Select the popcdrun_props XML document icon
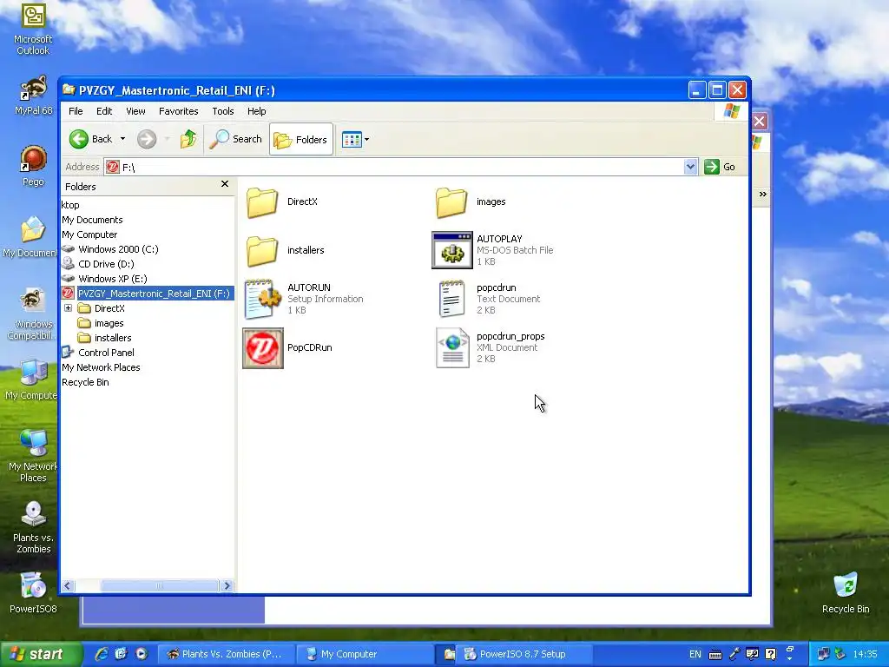Image resolution: width=889 pixels, height=667 pixels. coord(451,347)
